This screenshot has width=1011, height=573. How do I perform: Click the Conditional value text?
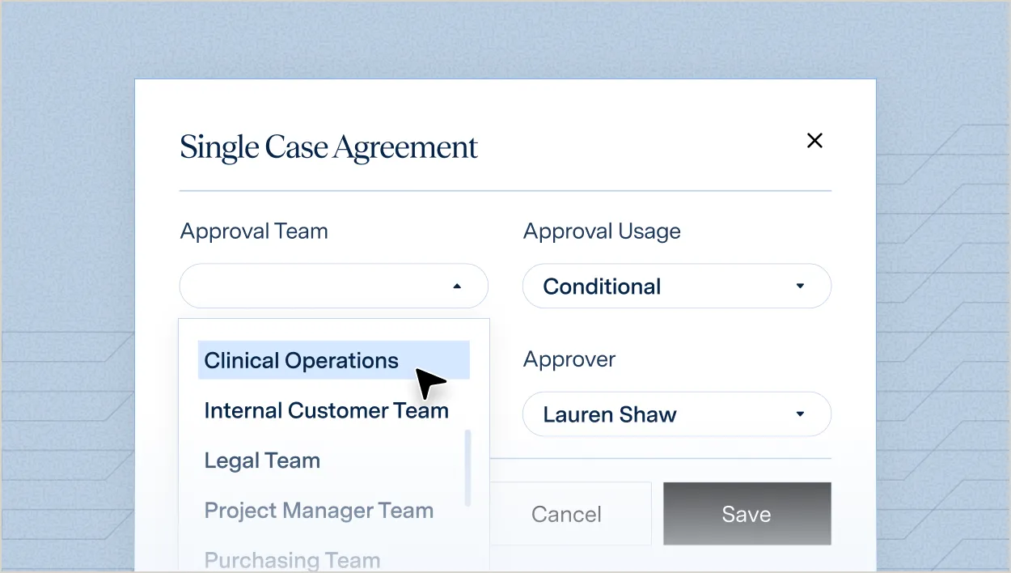click(x=602, y=286)
